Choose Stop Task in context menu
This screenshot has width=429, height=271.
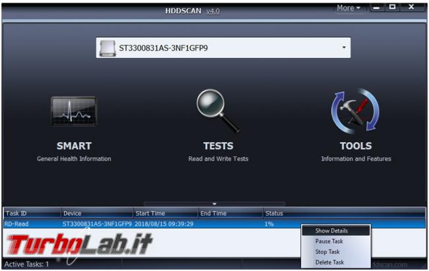pyautogui.click(x=336, y=252)
